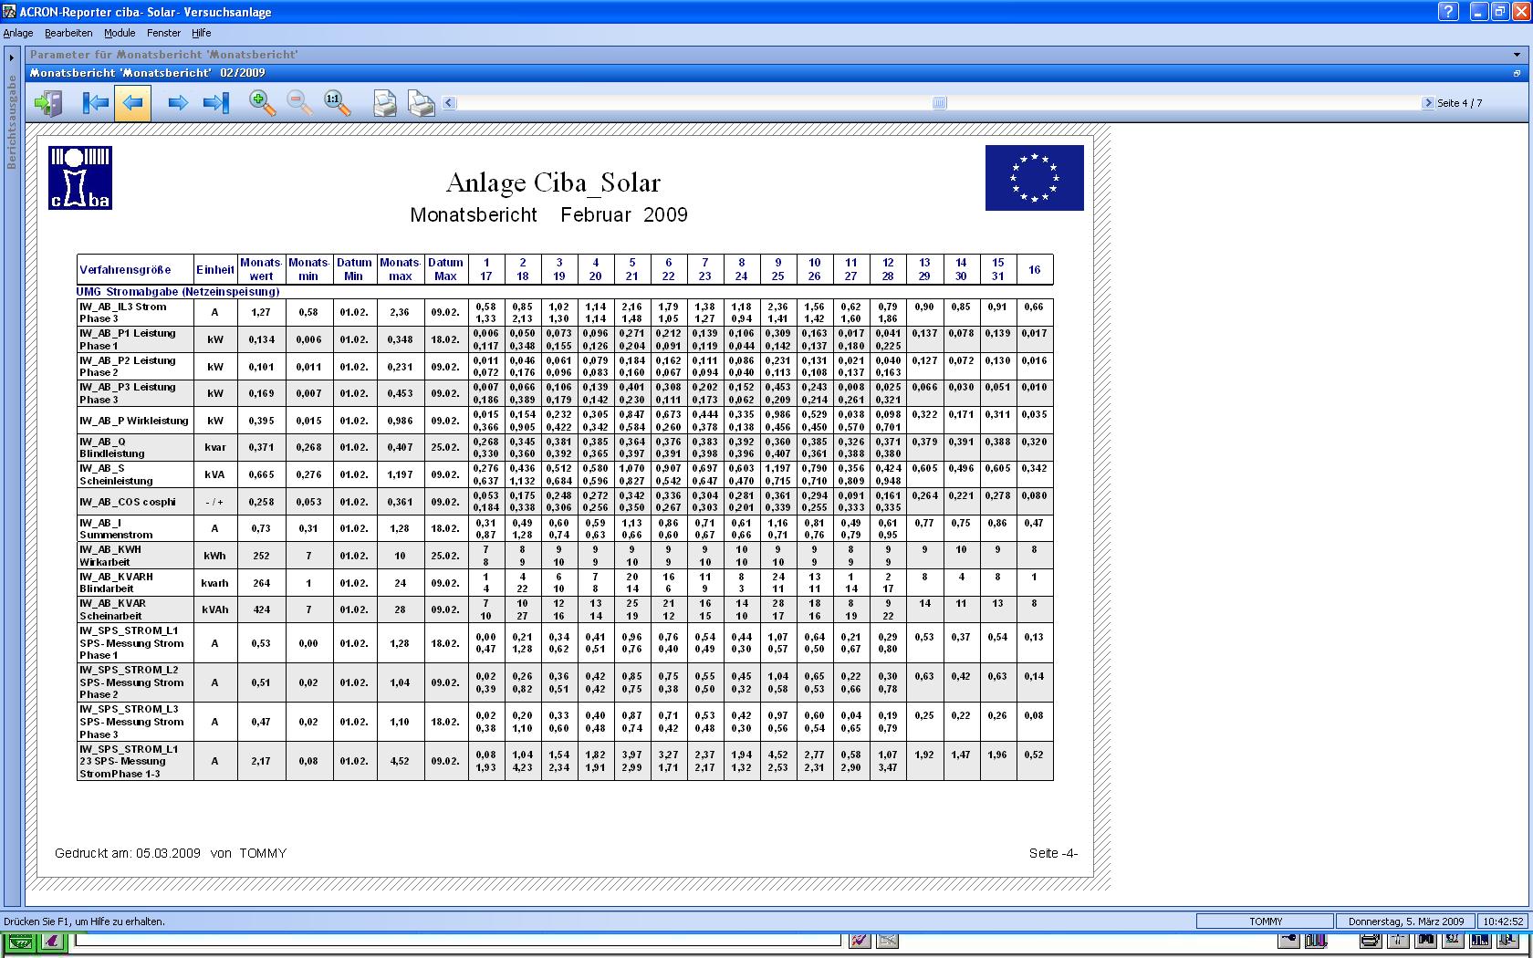Zoom in with the plus magnifier
This screenshot has width=1533, height=958.
point(263,103)
